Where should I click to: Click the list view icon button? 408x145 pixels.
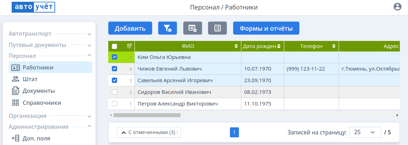(217, 28)
